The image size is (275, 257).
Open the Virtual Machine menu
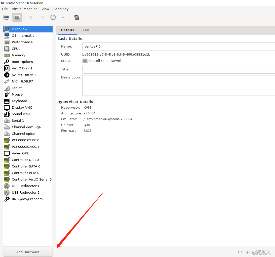(25, 9)
